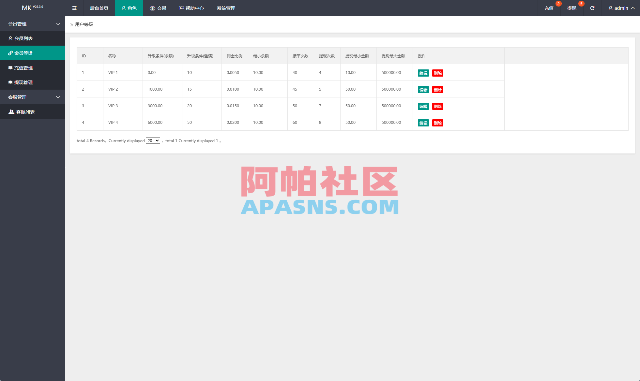The image size is (640, 381).
Task: Edit the VIP 1 level row
Action: [x=423, y=73]
